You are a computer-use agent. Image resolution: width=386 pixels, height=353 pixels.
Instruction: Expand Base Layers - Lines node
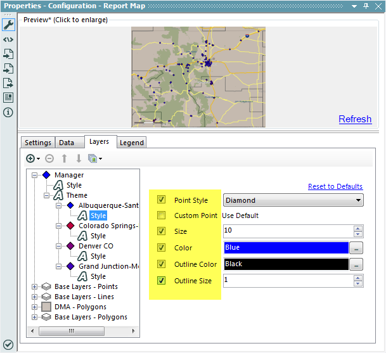[34, 297]
